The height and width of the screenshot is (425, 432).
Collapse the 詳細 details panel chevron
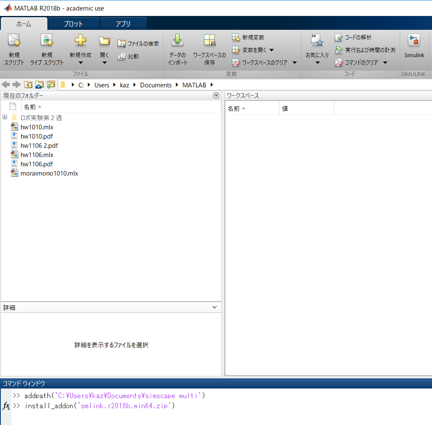(214, 307)
